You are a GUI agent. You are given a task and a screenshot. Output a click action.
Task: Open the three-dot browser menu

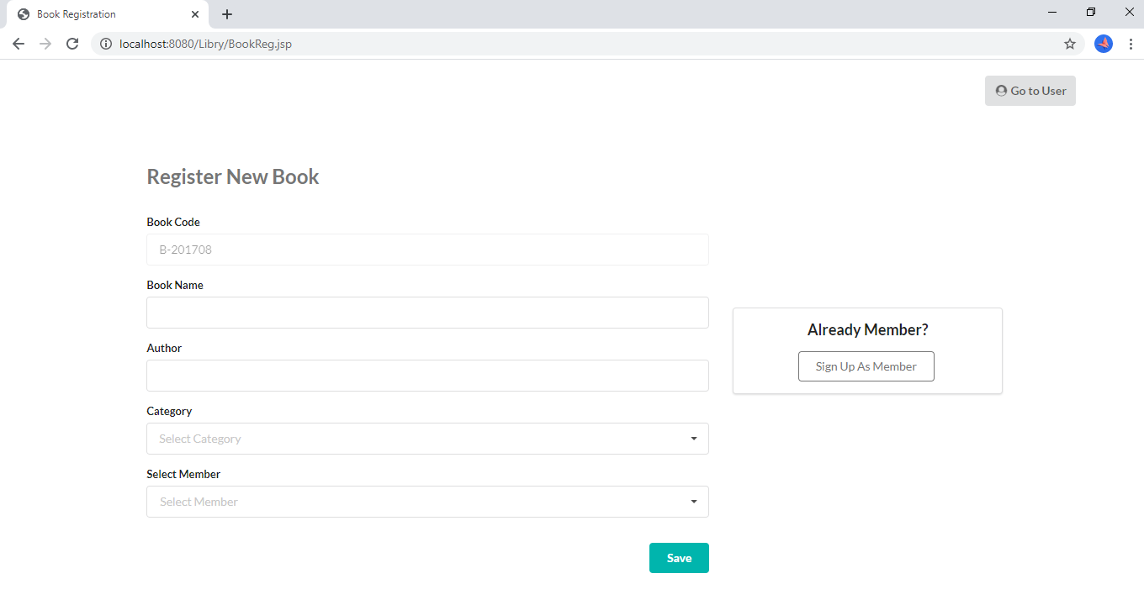point(1131,44)
